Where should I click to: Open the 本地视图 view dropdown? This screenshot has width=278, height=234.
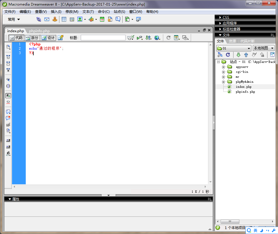click(x=264, y=48)
